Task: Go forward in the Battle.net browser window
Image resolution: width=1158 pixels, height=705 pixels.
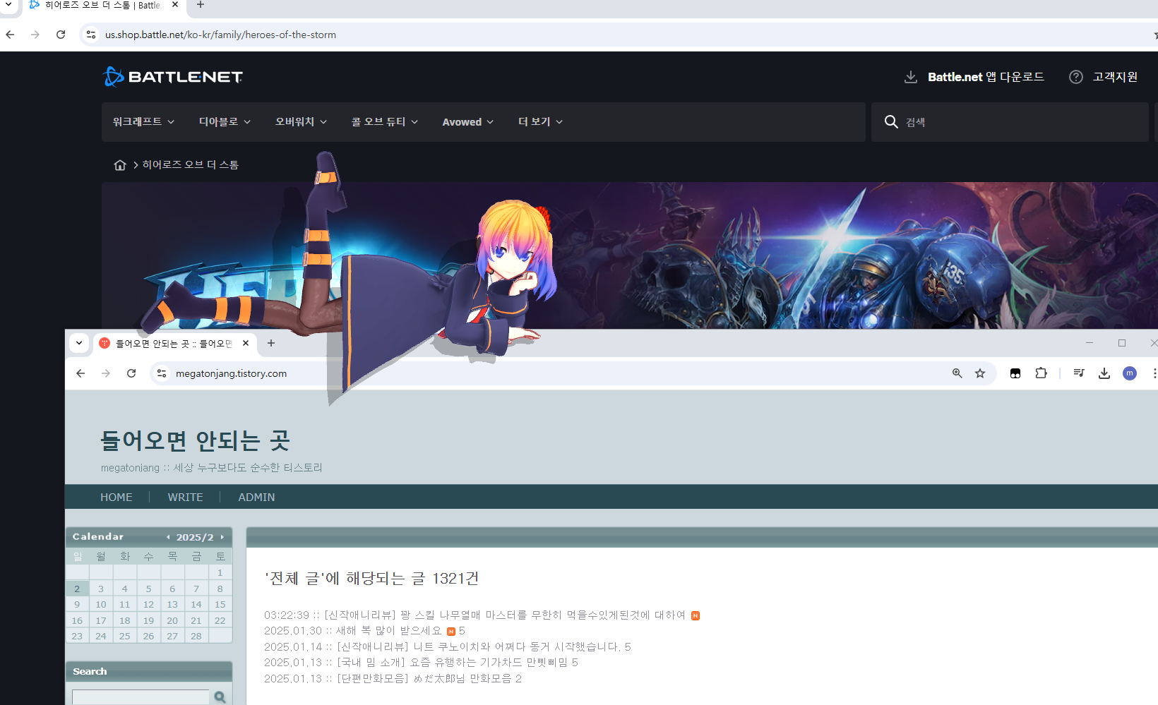Action: pyautogui.click(x=35, y=35)
